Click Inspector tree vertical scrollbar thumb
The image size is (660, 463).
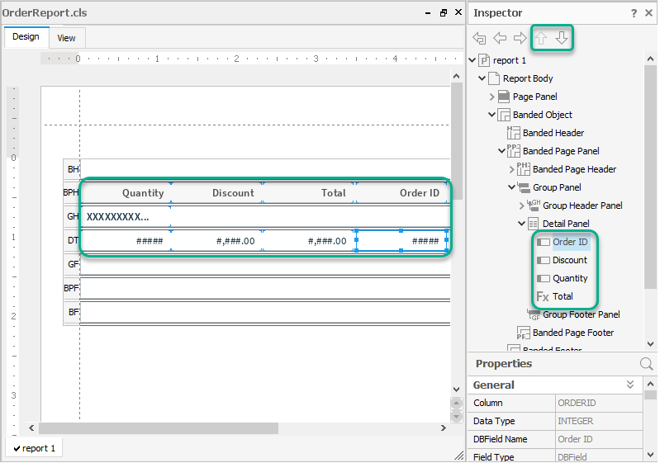pyautogui.click(x=650, y=177)
